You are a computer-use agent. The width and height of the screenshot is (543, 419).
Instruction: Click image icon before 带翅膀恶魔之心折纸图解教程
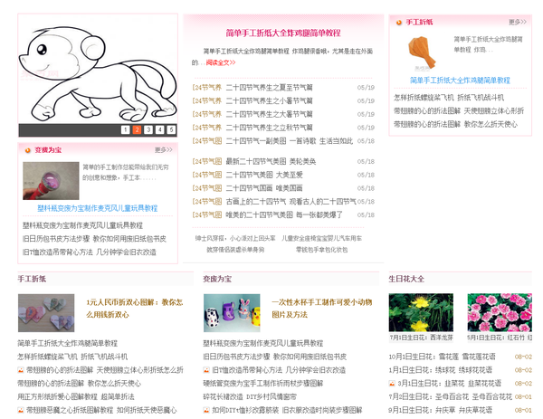[21, 410]
